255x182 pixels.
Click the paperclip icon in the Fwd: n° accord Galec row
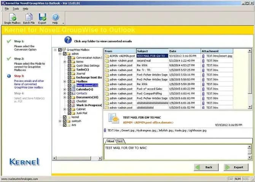[x=203, y=89]
